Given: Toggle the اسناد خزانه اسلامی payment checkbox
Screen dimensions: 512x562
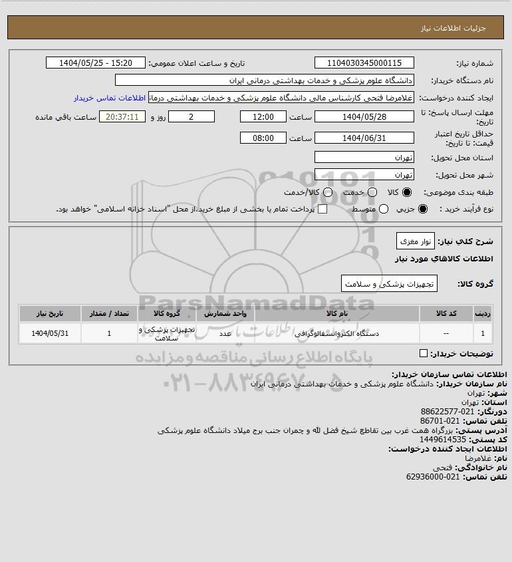Looking at the screenshot, I should (x=322, y=209).
